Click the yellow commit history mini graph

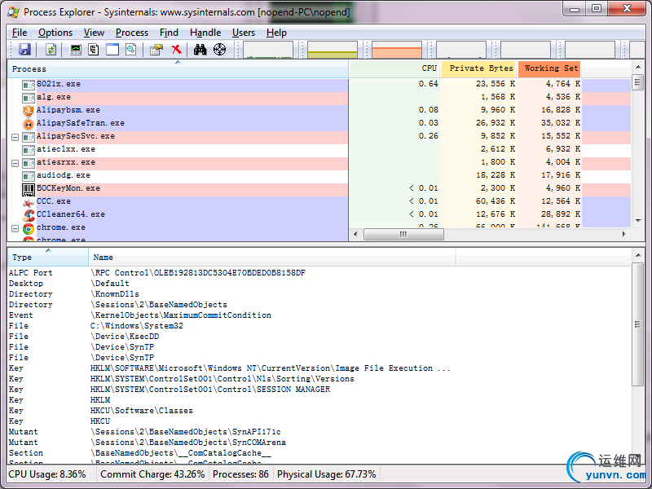click(333, 50)
